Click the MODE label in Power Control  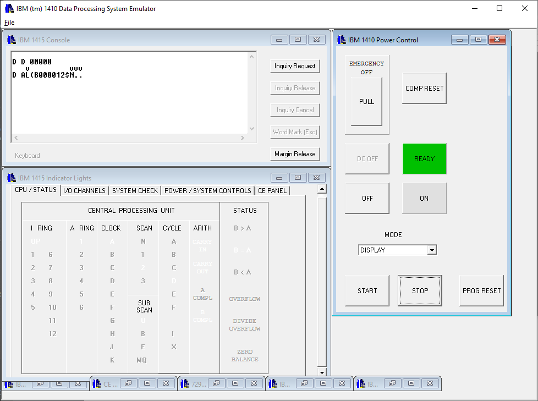click(x=393, y=235)
